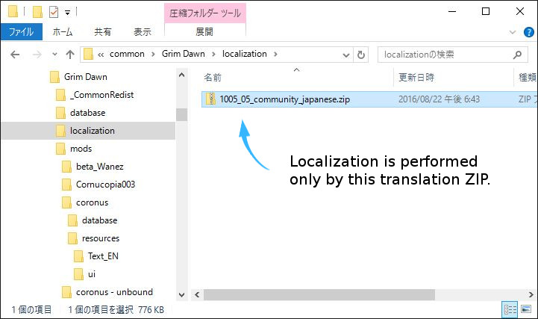Click the properties icon in quick access toolbar
538x319 pixels.
[52, 12]
